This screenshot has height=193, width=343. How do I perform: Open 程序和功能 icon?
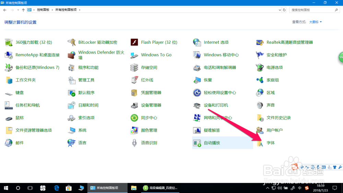(72, 67)
